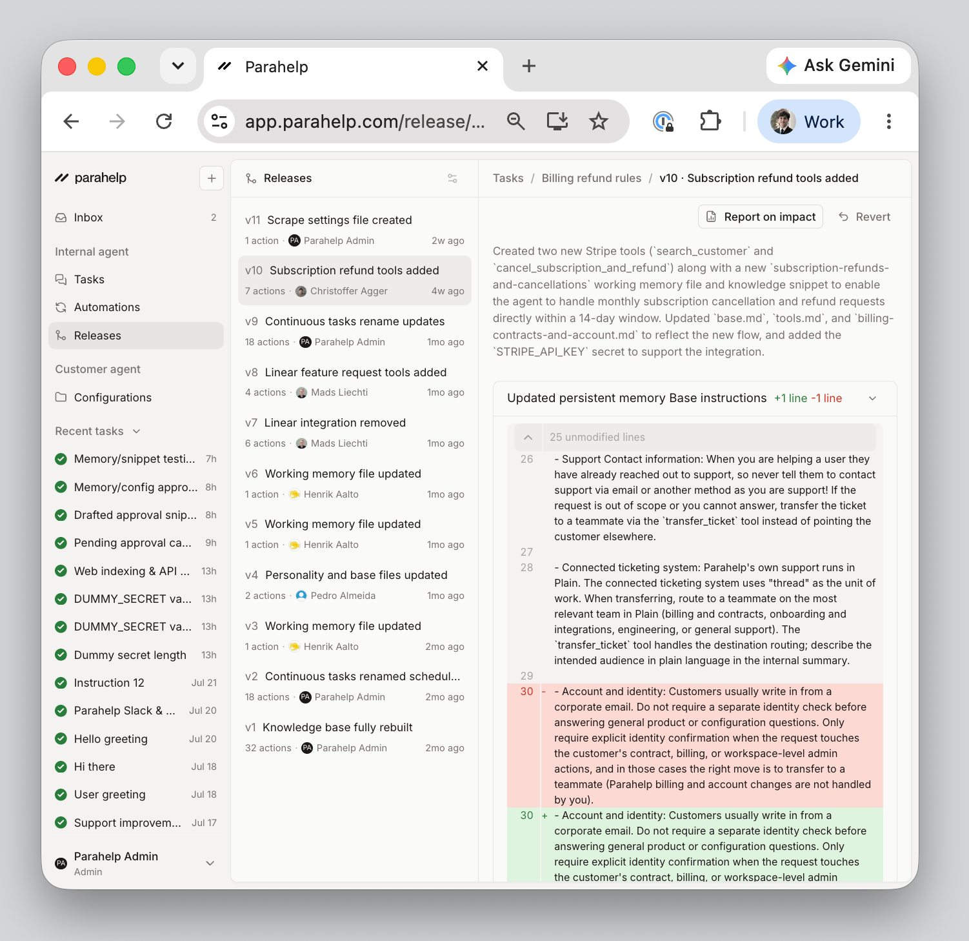This screenshot has width=969, height=941.
Task: Click the zoom magnifier icon in address bar
Action: [x=515, y=121]
